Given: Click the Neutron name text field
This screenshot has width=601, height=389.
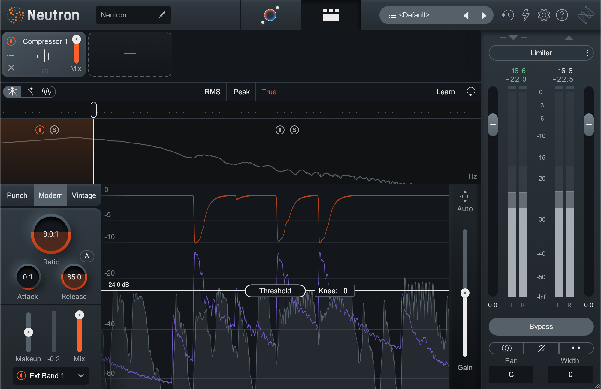Looking at the screenshot, I should click(x=133, y=15).
